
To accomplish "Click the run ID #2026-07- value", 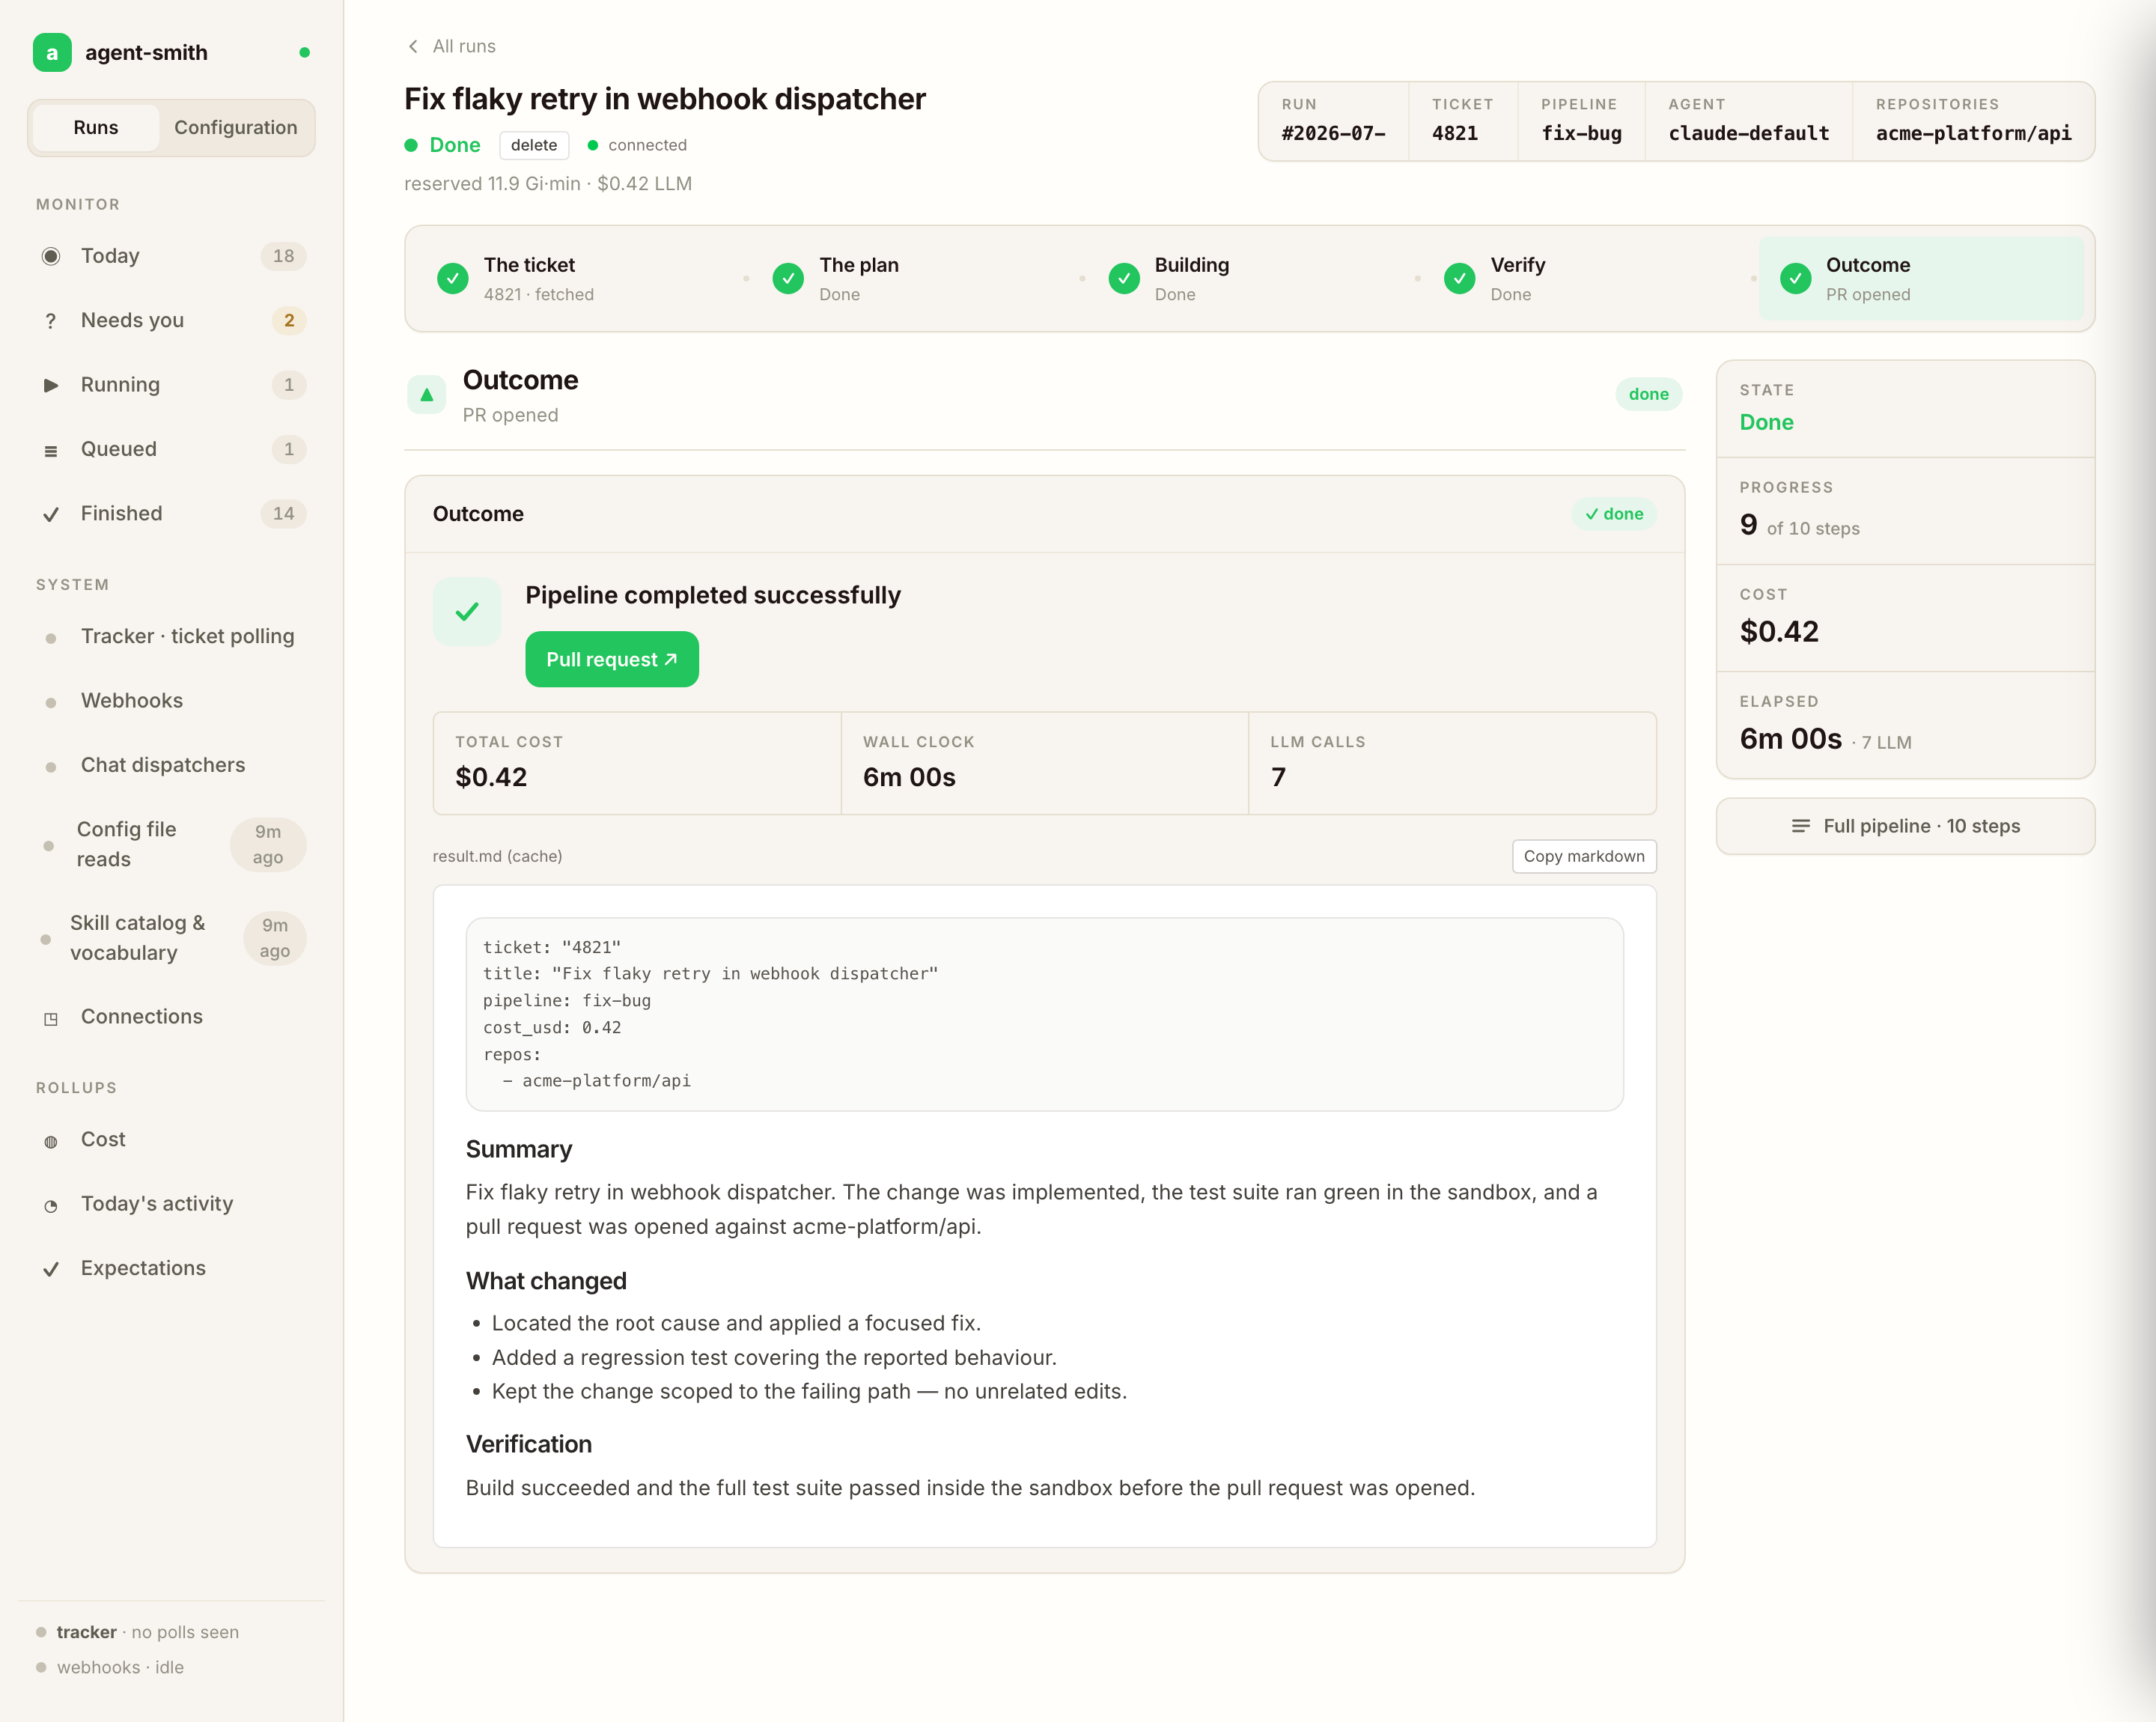I will [x=1333, y=133].
